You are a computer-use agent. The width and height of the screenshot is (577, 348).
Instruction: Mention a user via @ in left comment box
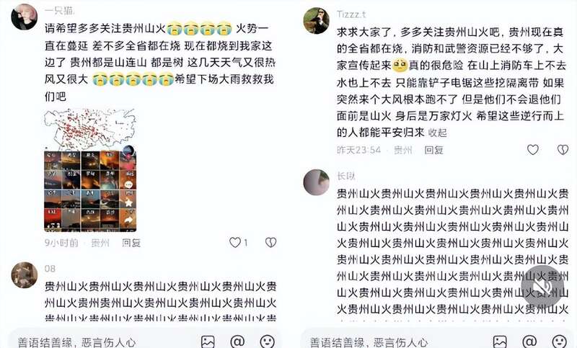click(x=237, y=342)
